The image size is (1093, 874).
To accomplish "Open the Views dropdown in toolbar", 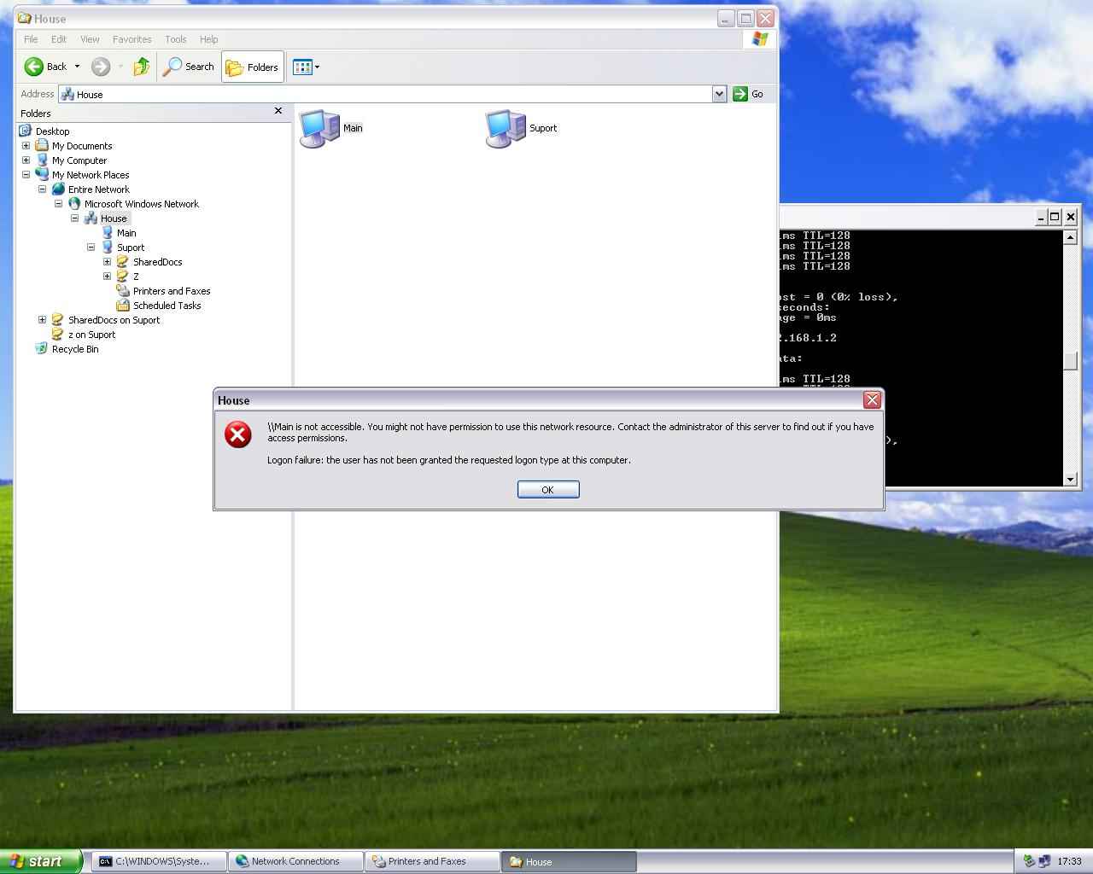I will tap(306, 67).
